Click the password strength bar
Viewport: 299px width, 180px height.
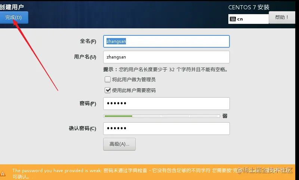point(161,116)
